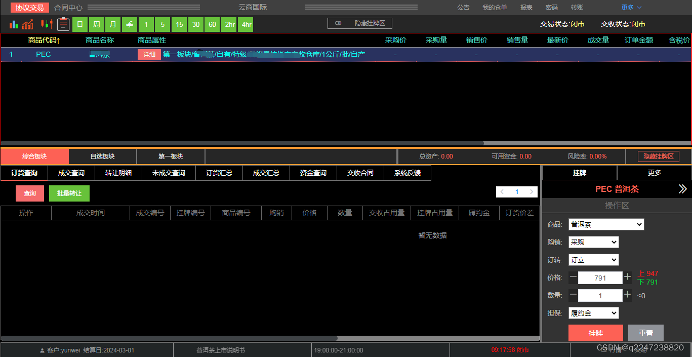Increase price with the plus button
The image size is (692, 357).
pyautogui.click(x=628, y=277)
